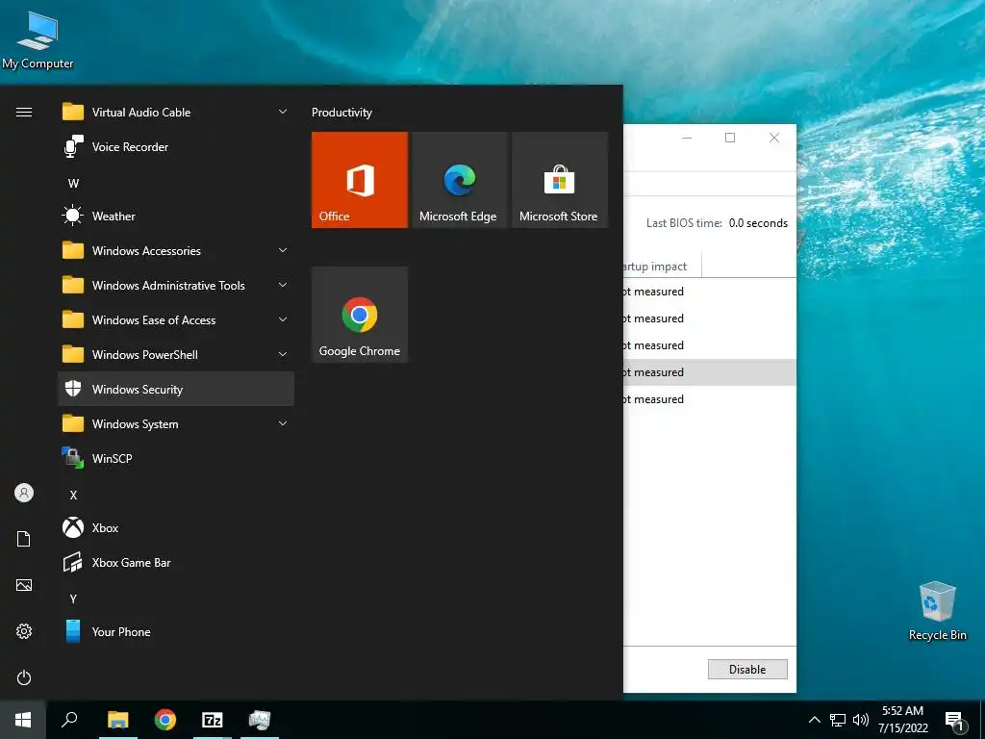Image resolution: width=985 pixels, height=739 pixels.
Task: Open the Microsoft Store tile
Action: point(560,180)
